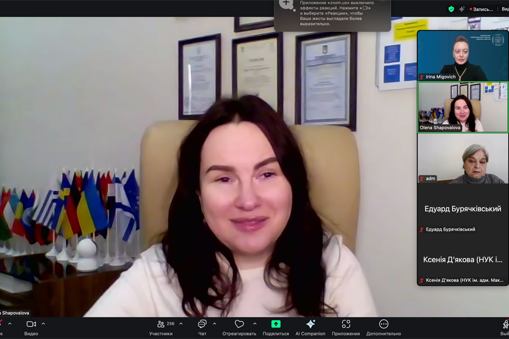Screen dimensions: 509x339
Task: Open Дополнительно more options icon
Action: tap(383, 324)
